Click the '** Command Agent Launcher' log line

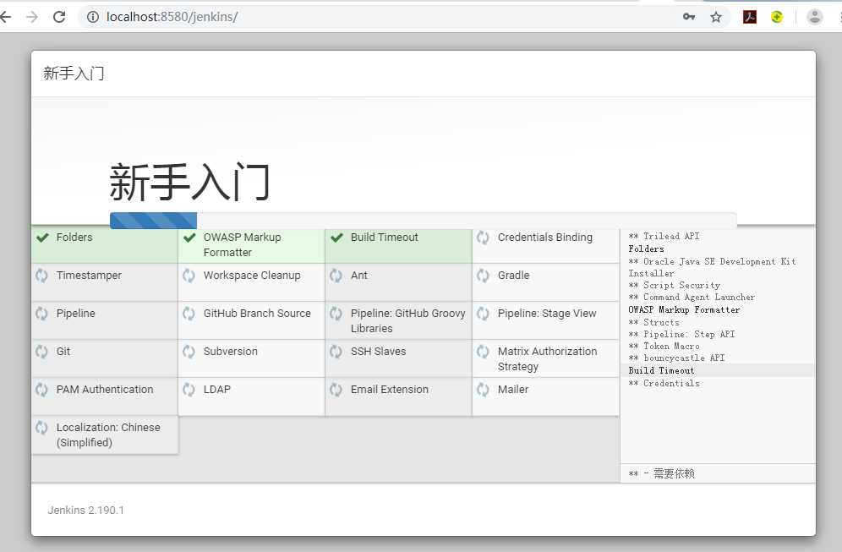pos(692,298)
